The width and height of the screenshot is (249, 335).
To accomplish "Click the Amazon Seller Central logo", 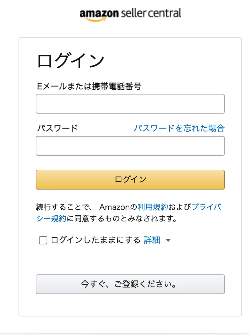I will (130, 15).
